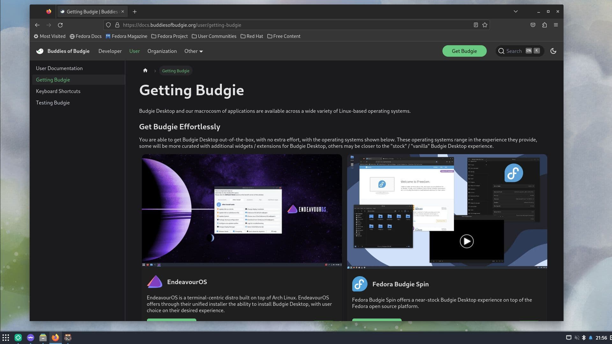Screen dimensions: 612x344
Task: Expand the User Communities bookmark folder
Action: coord(214,36)
